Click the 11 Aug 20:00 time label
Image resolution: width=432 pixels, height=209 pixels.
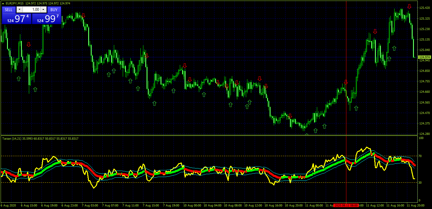pyautogui.click(x=416, y=206)
